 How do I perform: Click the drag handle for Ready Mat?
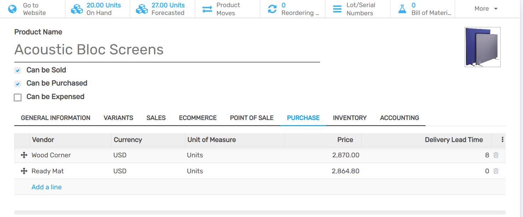[x=24, y=171]
